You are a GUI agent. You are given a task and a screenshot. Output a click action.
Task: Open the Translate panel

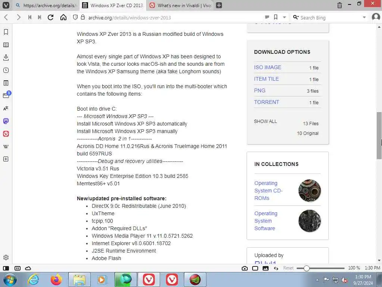pyautogui.click(x=6, y=108)
